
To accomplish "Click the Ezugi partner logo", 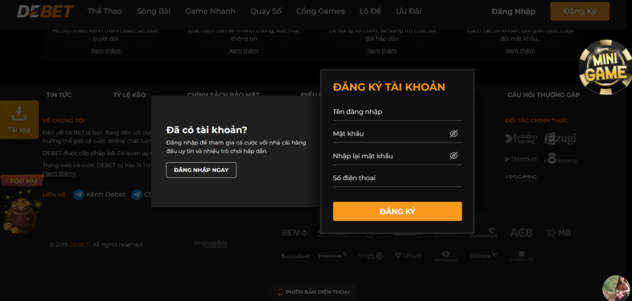I will click(x=560, y=139).
